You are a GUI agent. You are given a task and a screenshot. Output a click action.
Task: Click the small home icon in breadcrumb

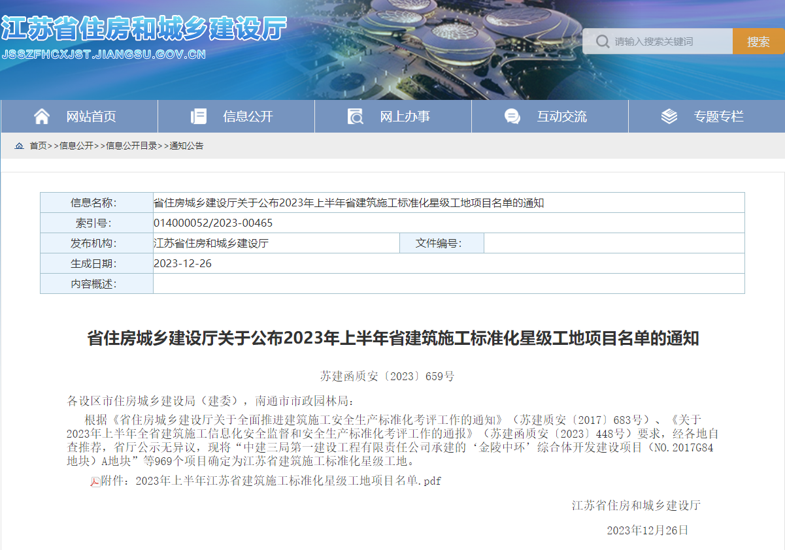[x=19, y=146]
